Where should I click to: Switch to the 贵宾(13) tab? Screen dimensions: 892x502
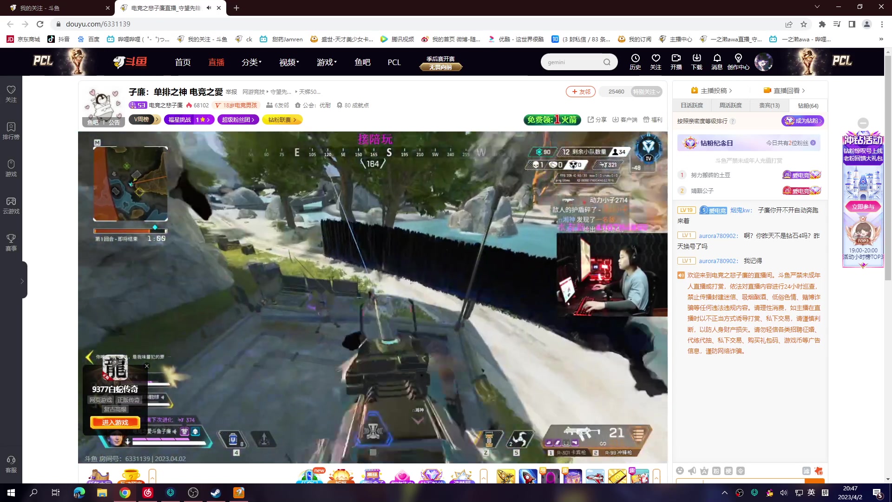(x=769, y=106)
